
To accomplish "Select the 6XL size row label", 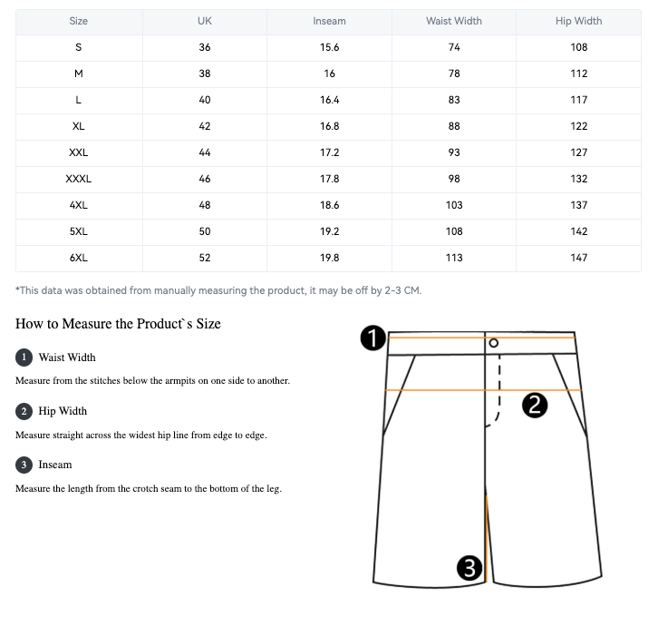I will [x=79, y=258].
